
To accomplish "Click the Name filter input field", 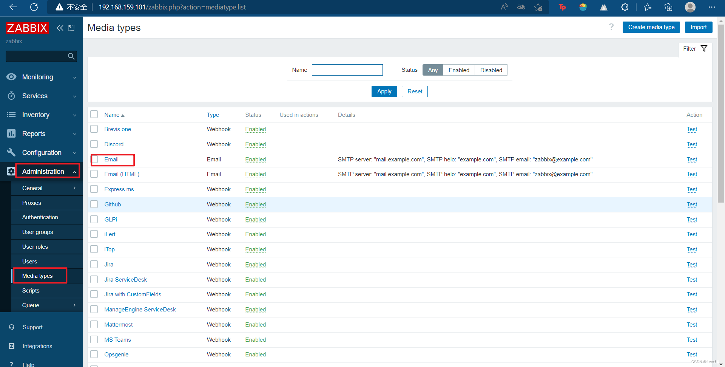I will click(x=347, y=70).
